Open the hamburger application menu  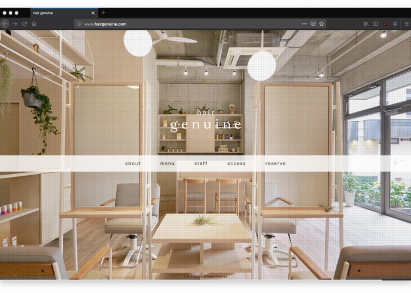406,24
